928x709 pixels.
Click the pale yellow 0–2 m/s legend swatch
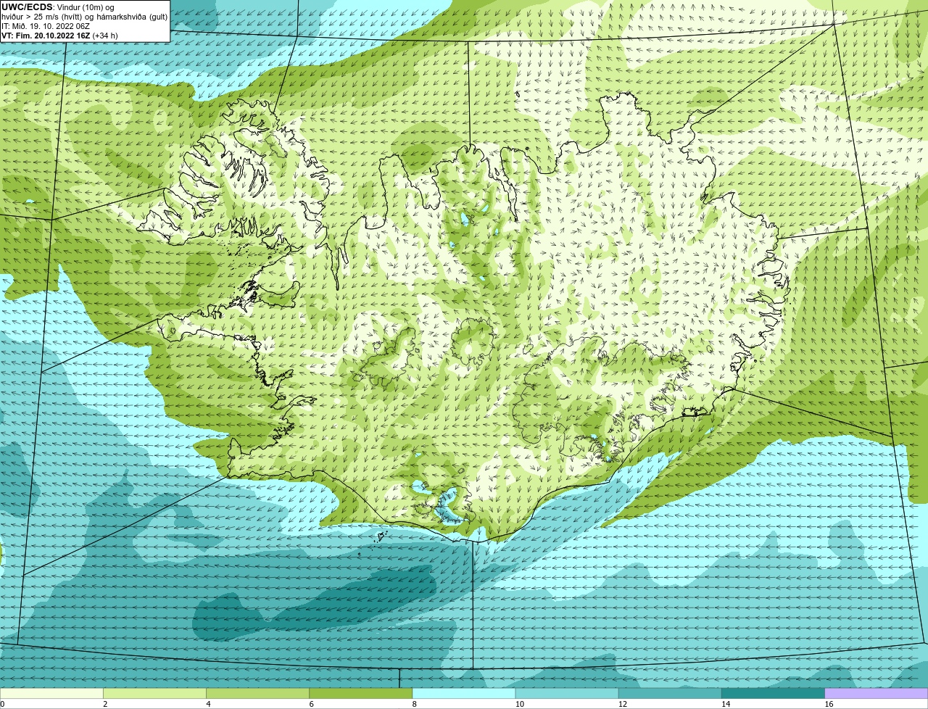(x=51, y=693)
